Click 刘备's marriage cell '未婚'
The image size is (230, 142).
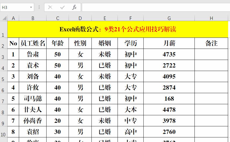(105, 76)
